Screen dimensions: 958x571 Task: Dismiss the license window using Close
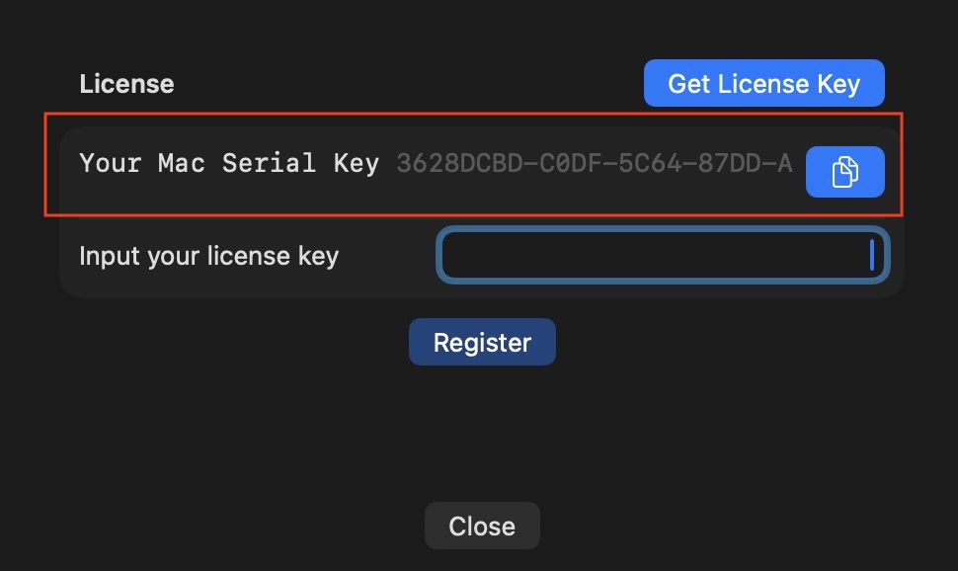(482, 526)
